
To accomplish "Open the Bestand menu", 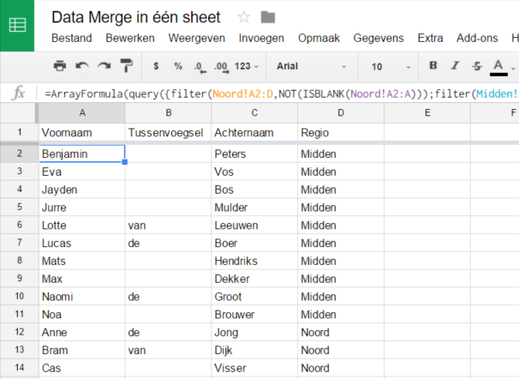I will click(x=71, y=38).
